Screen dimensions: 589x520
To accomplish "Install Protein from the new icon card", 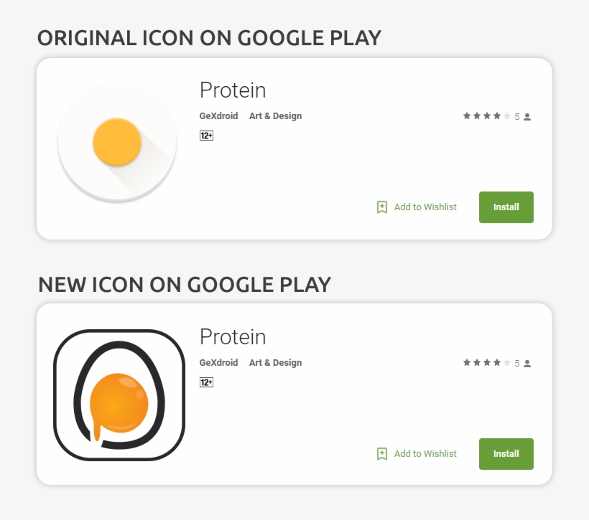I will click(506, 454).
